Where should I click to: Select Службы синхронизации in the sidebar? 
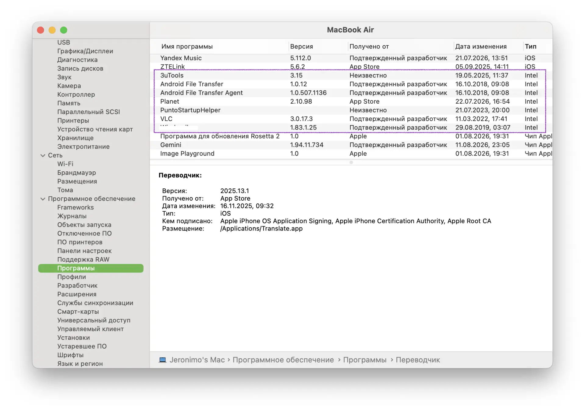[95, 303]
